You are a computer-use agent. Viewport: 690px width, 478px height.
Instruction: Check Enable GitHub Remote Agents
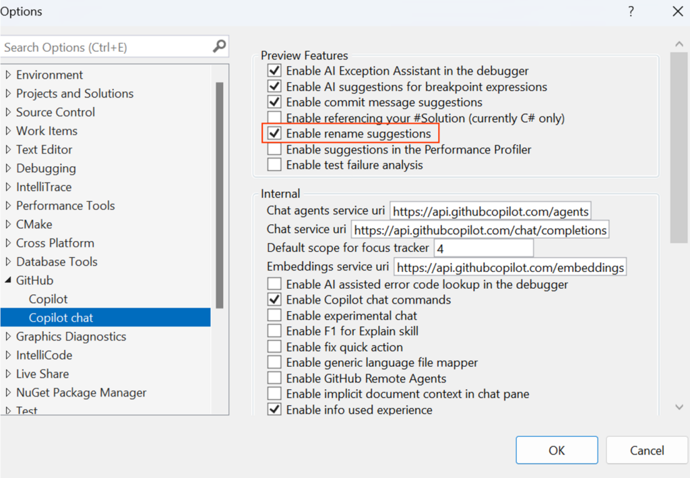[274, 378]
